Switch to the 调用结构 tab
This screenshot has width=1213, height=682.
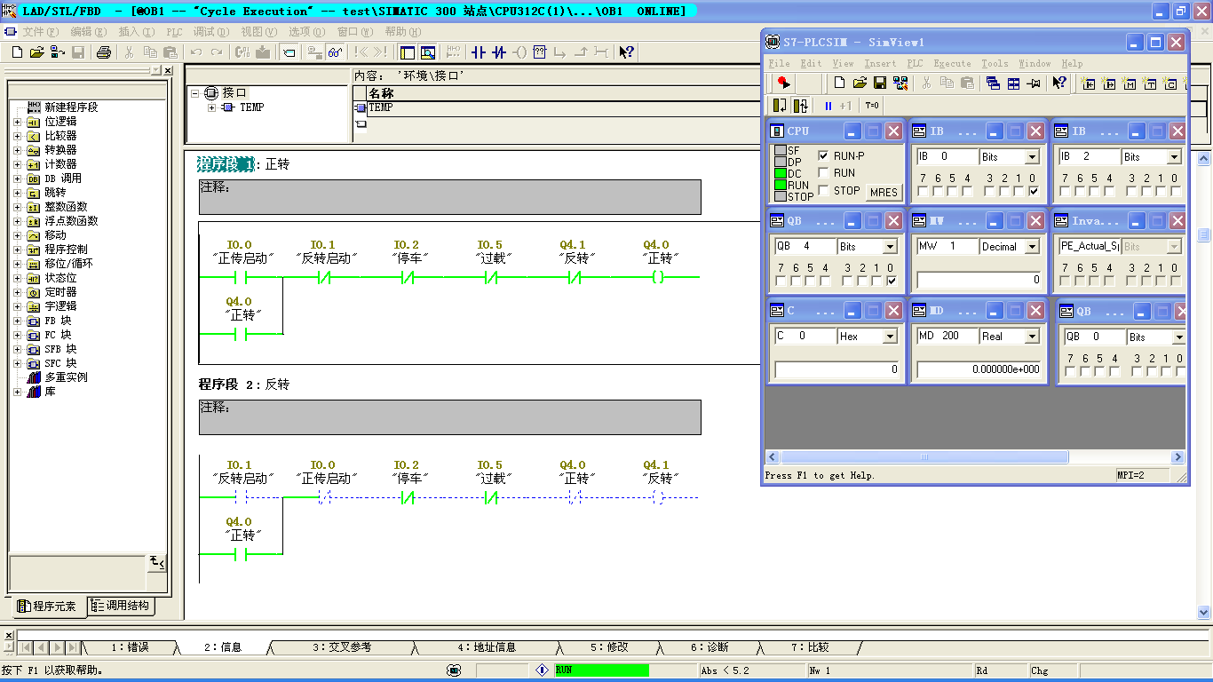click(x=121, y=607)
